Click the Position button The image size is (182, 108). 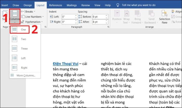(117, 17)
